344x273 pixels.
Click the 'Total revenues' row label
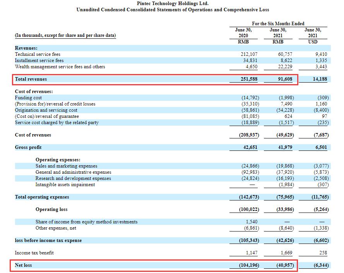pos(31,79)
